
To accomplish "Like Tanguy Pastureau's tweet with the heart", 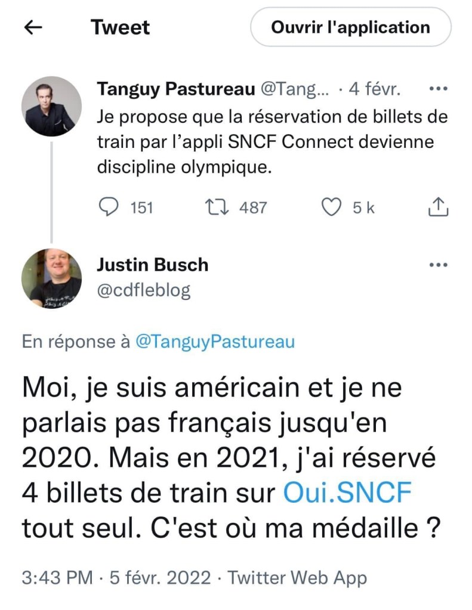I will pyautogui.click(x=331, y=206).
